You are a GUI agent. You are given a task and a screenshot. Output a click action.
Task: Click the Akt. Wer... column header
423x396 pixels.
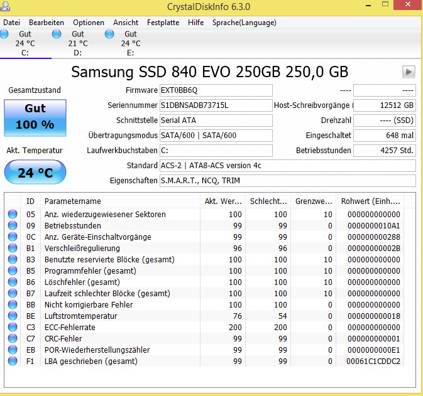[223, 201]
